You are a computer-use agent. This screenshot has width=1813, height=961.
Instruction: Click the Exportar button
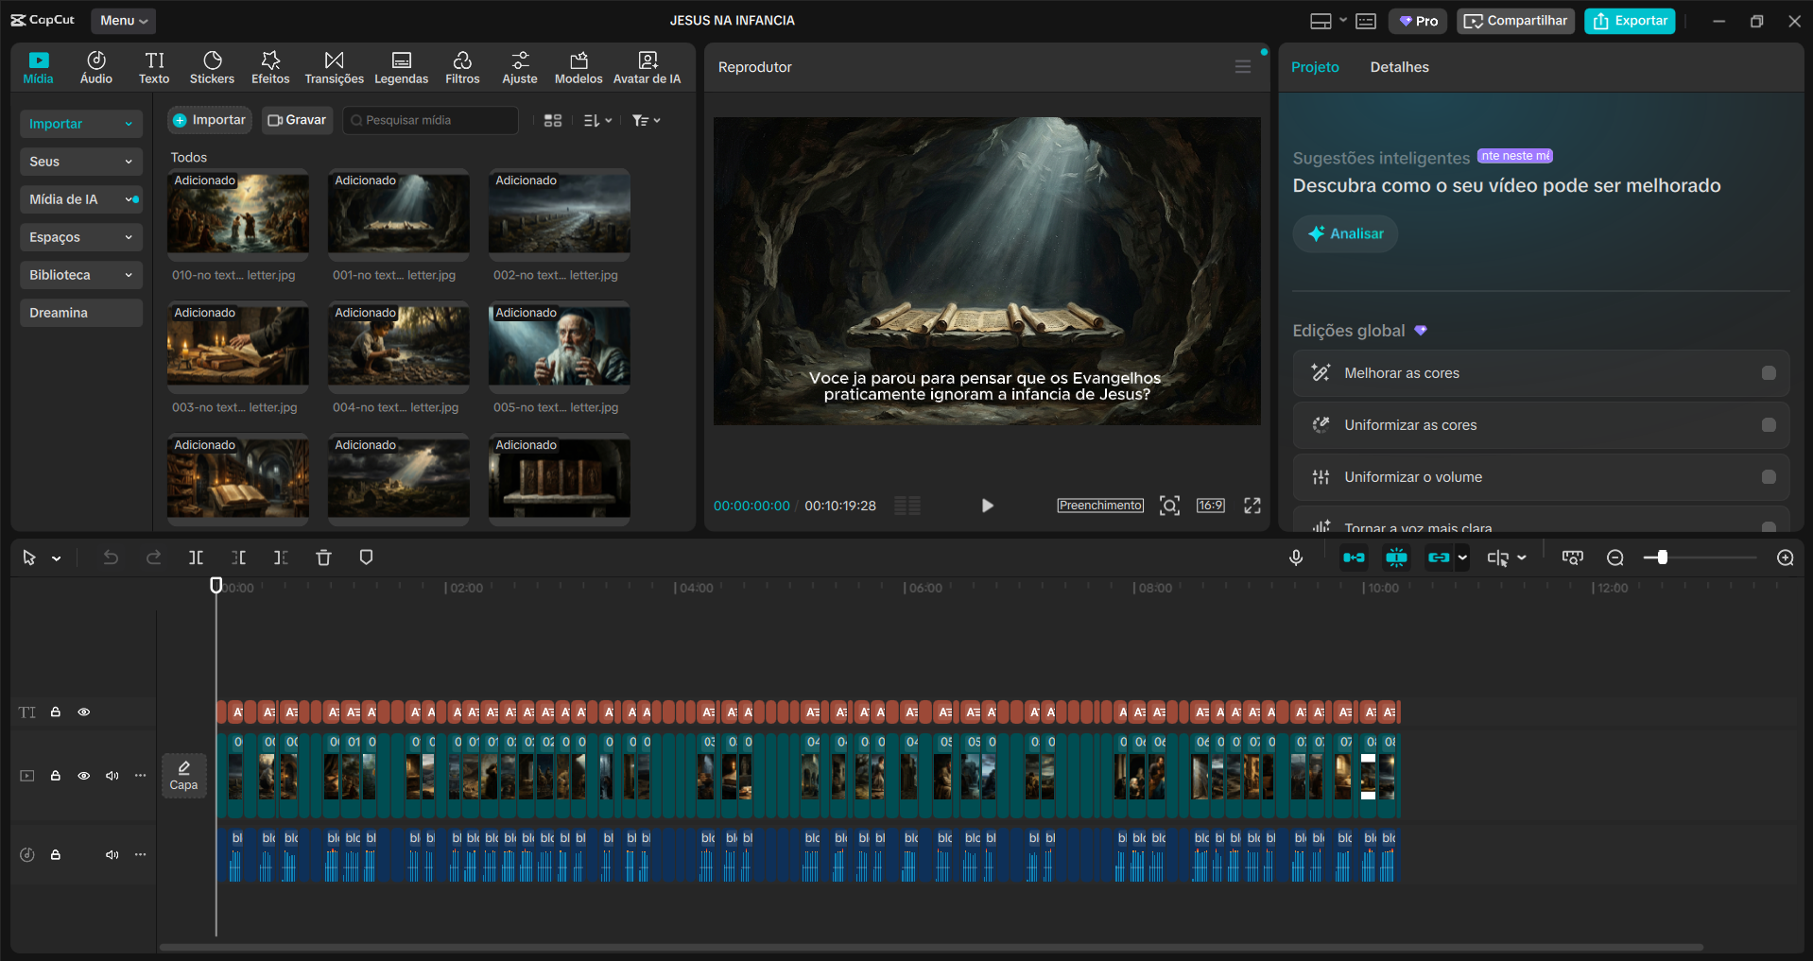pos(1630,21)
